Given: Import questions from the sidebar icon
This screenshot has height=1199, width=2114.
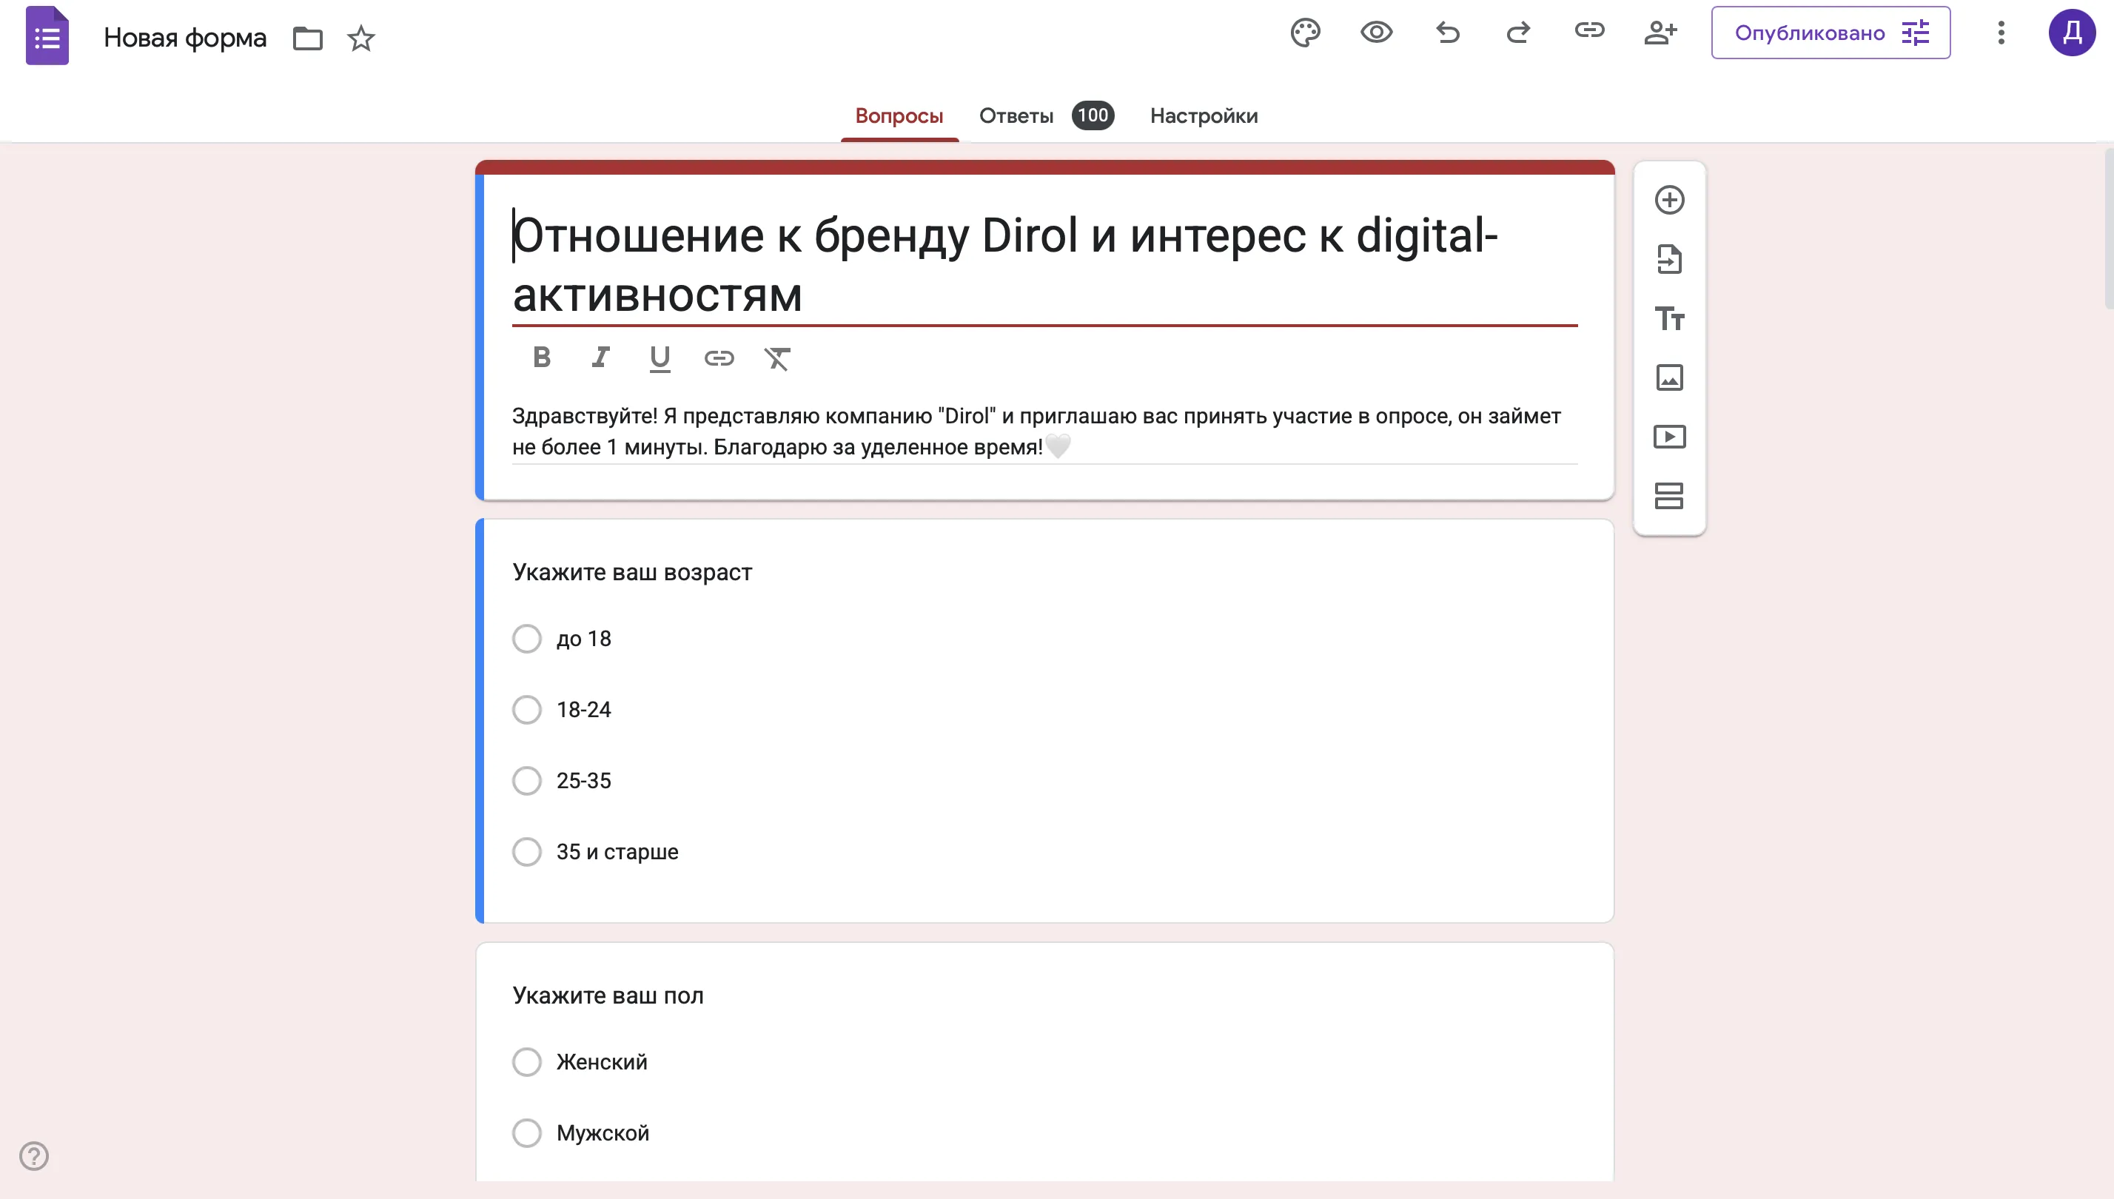Looking at the screenshot, I should (1669, 259).
